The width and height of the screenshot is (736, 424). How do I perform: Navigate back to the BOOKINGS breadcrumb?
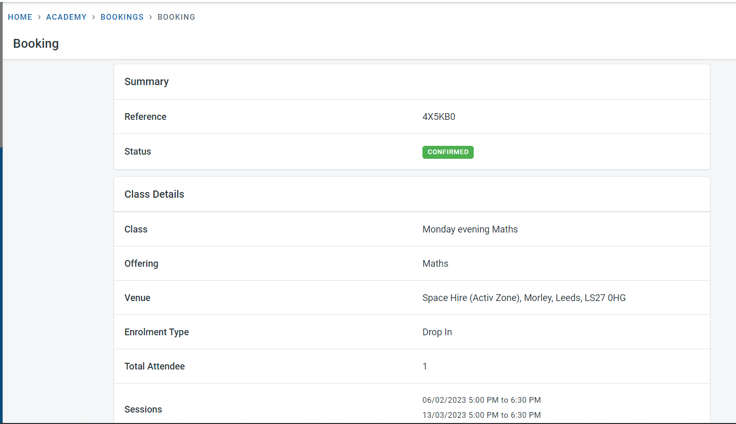122,17
